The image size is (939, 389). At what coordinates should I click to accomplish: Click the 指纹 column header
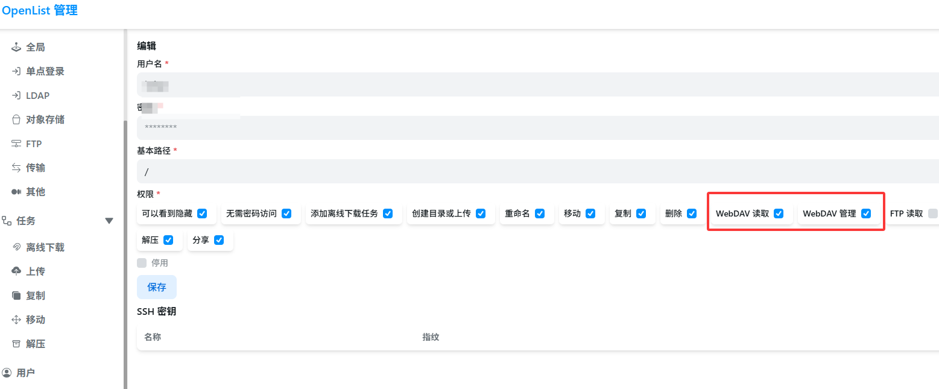[431, 337]
